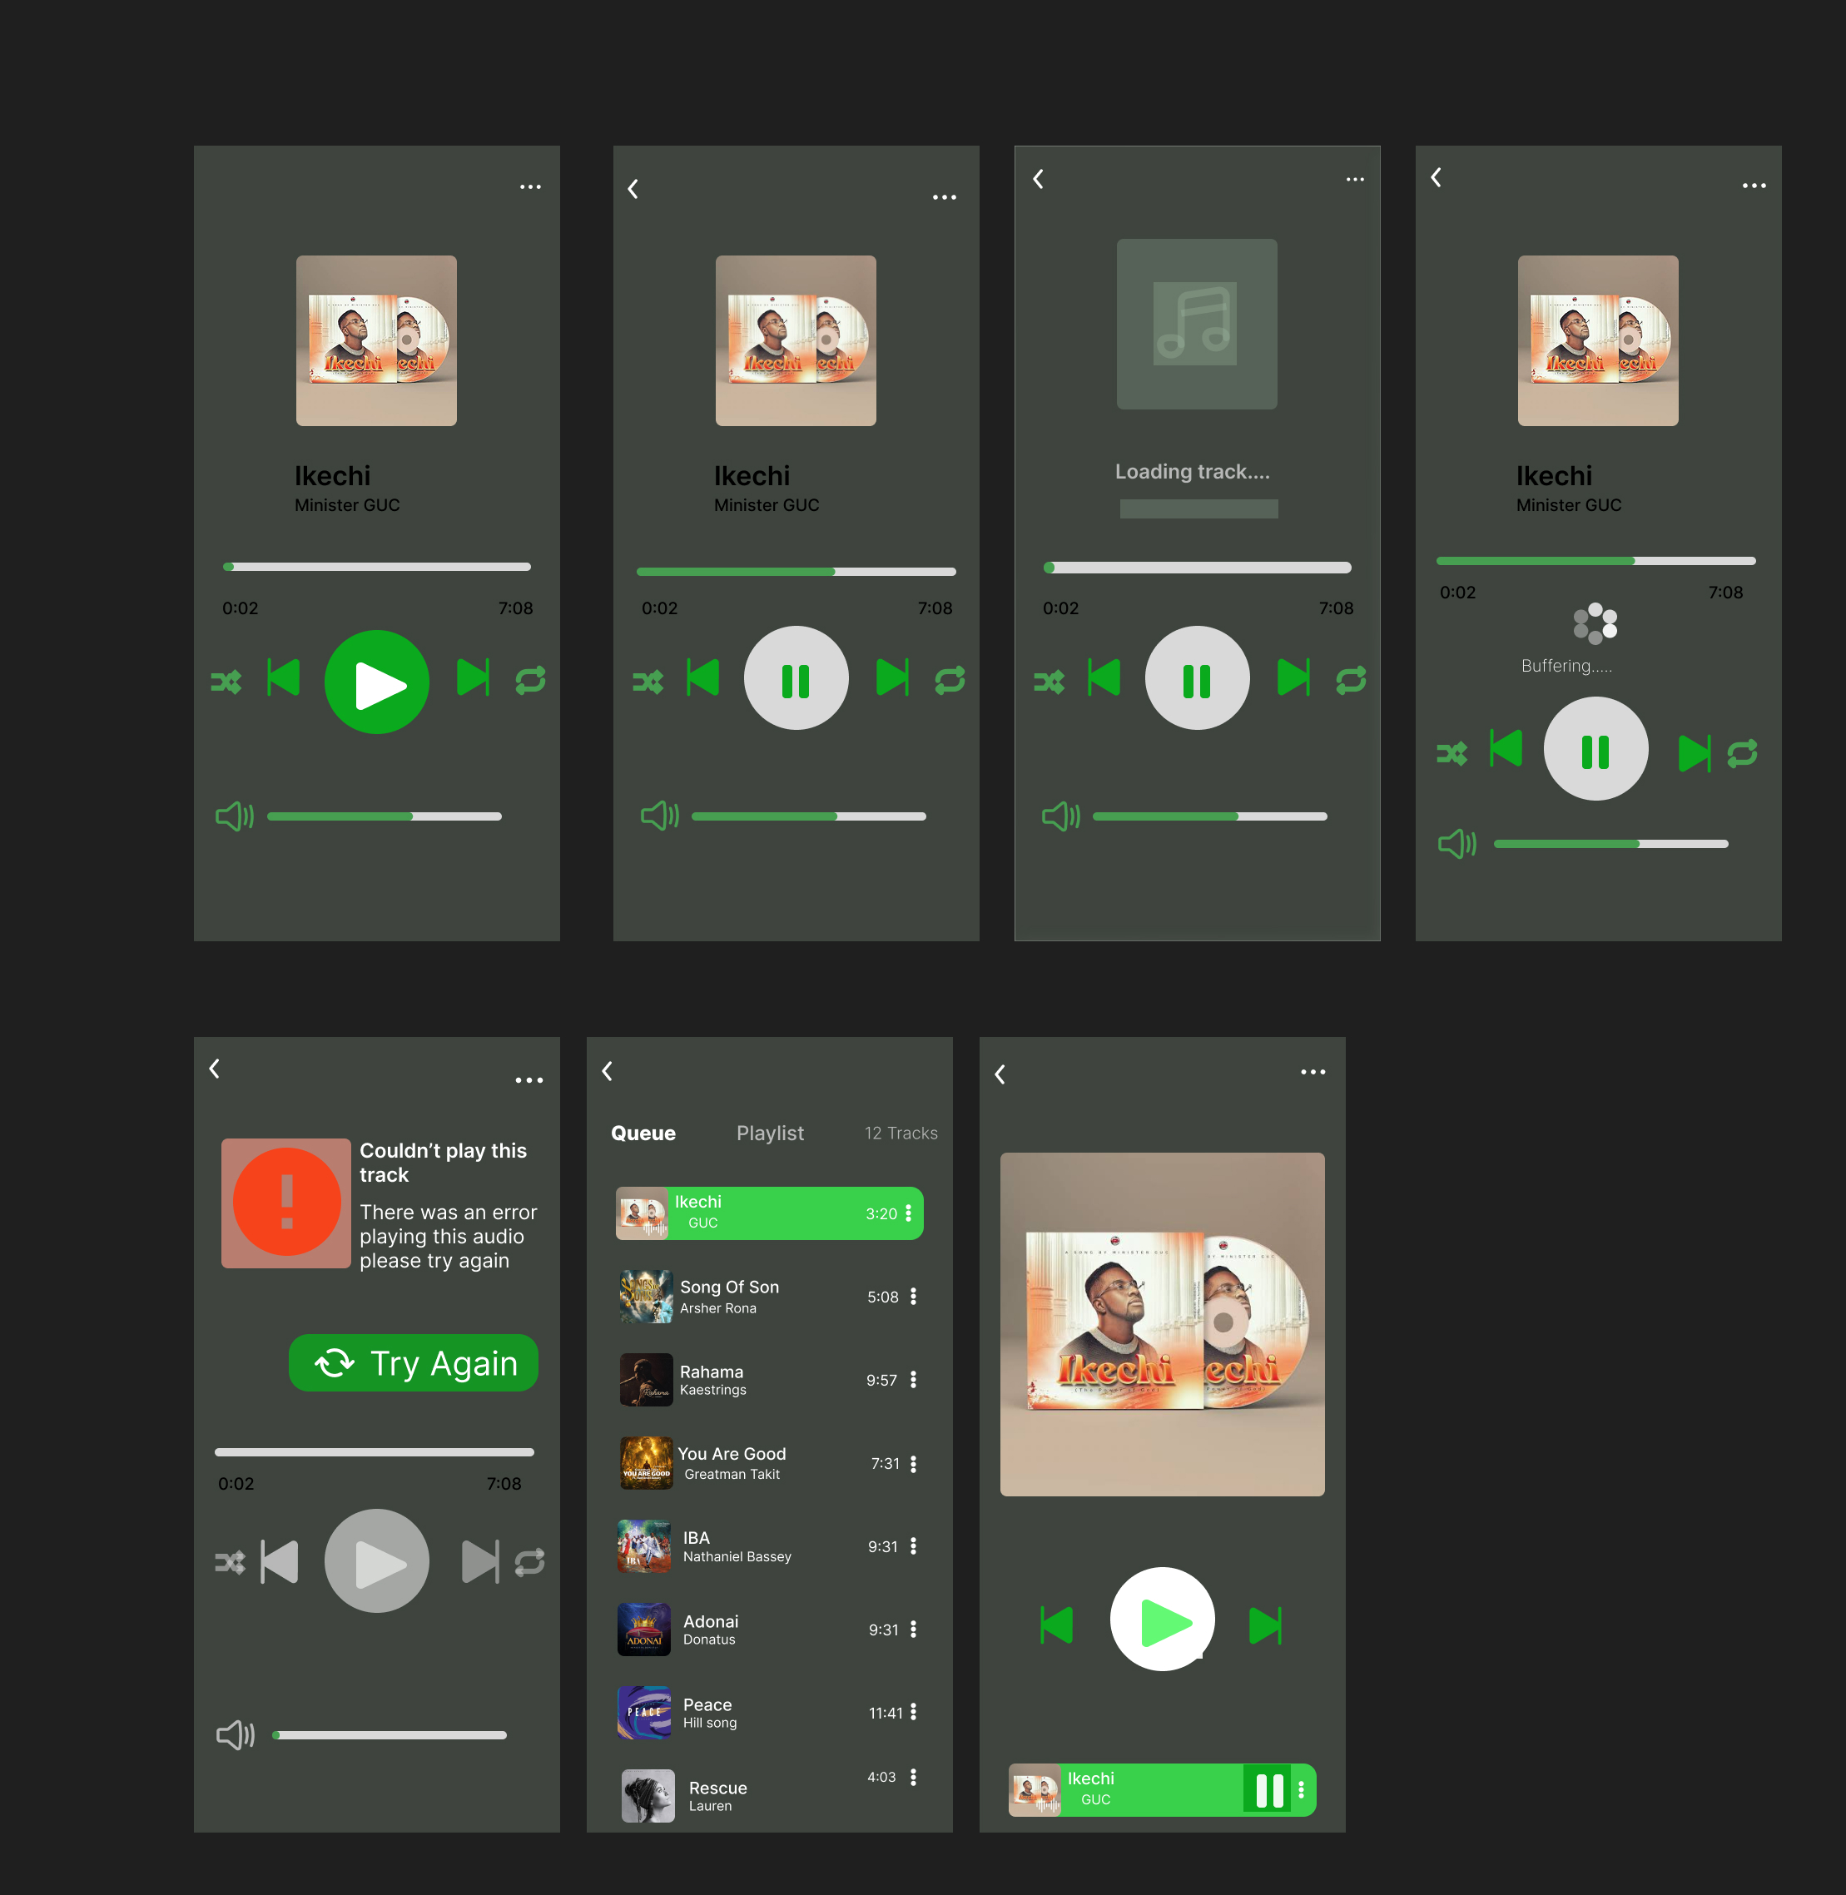Click the red error exclamation icon

(x=286, y=1203)
